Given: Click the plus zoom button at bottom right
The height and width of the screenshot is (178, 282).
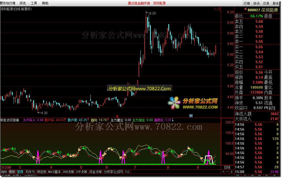Looking at the screenshot, I should tap(223, 172).
